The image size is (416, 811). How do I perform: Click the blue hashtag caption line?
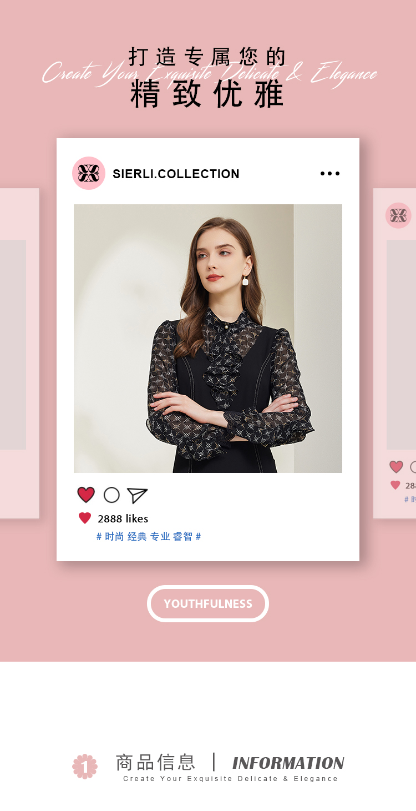(x=149, y=537)
